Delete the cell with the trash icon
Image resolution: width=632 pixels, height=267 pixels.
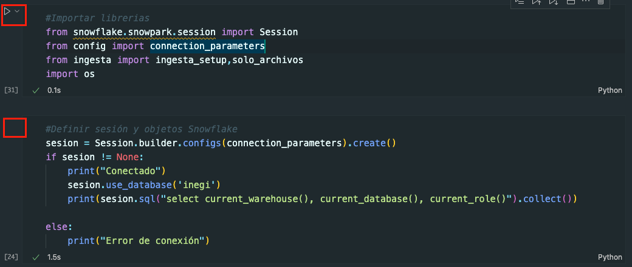(601, 2)
